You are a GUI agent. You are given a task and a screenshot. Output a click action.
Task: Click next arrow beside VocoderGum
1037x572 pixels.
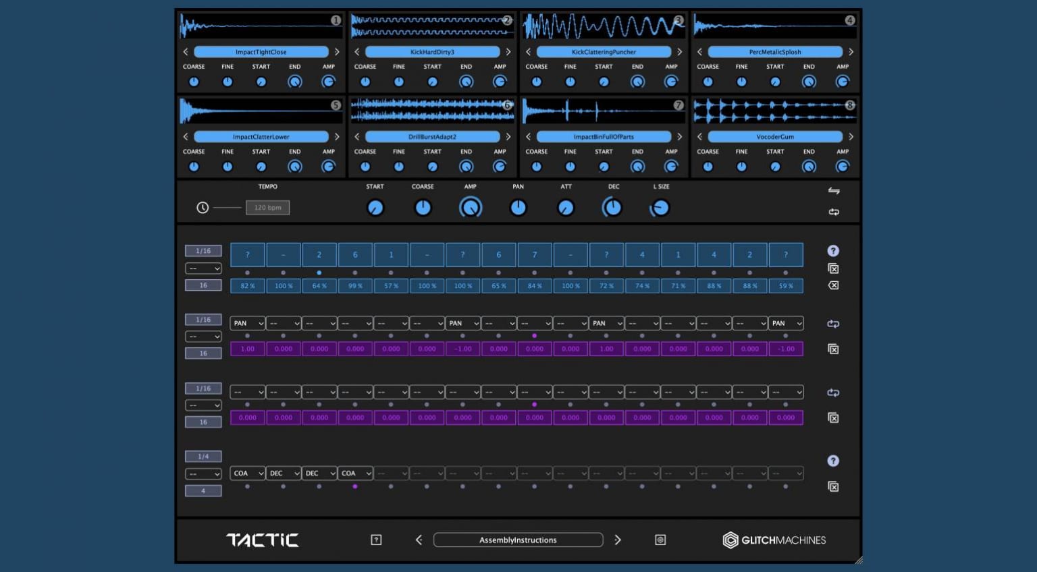(851, 137)
